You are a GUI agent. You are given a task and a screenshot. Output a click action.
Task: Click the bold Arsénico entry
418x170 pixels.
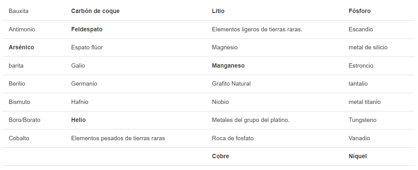tap(21, 47)
